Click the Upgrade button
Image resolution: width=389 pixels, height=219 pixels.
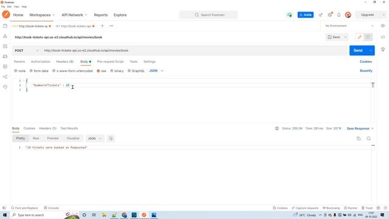pyautogui.click(x=367, y=15)
